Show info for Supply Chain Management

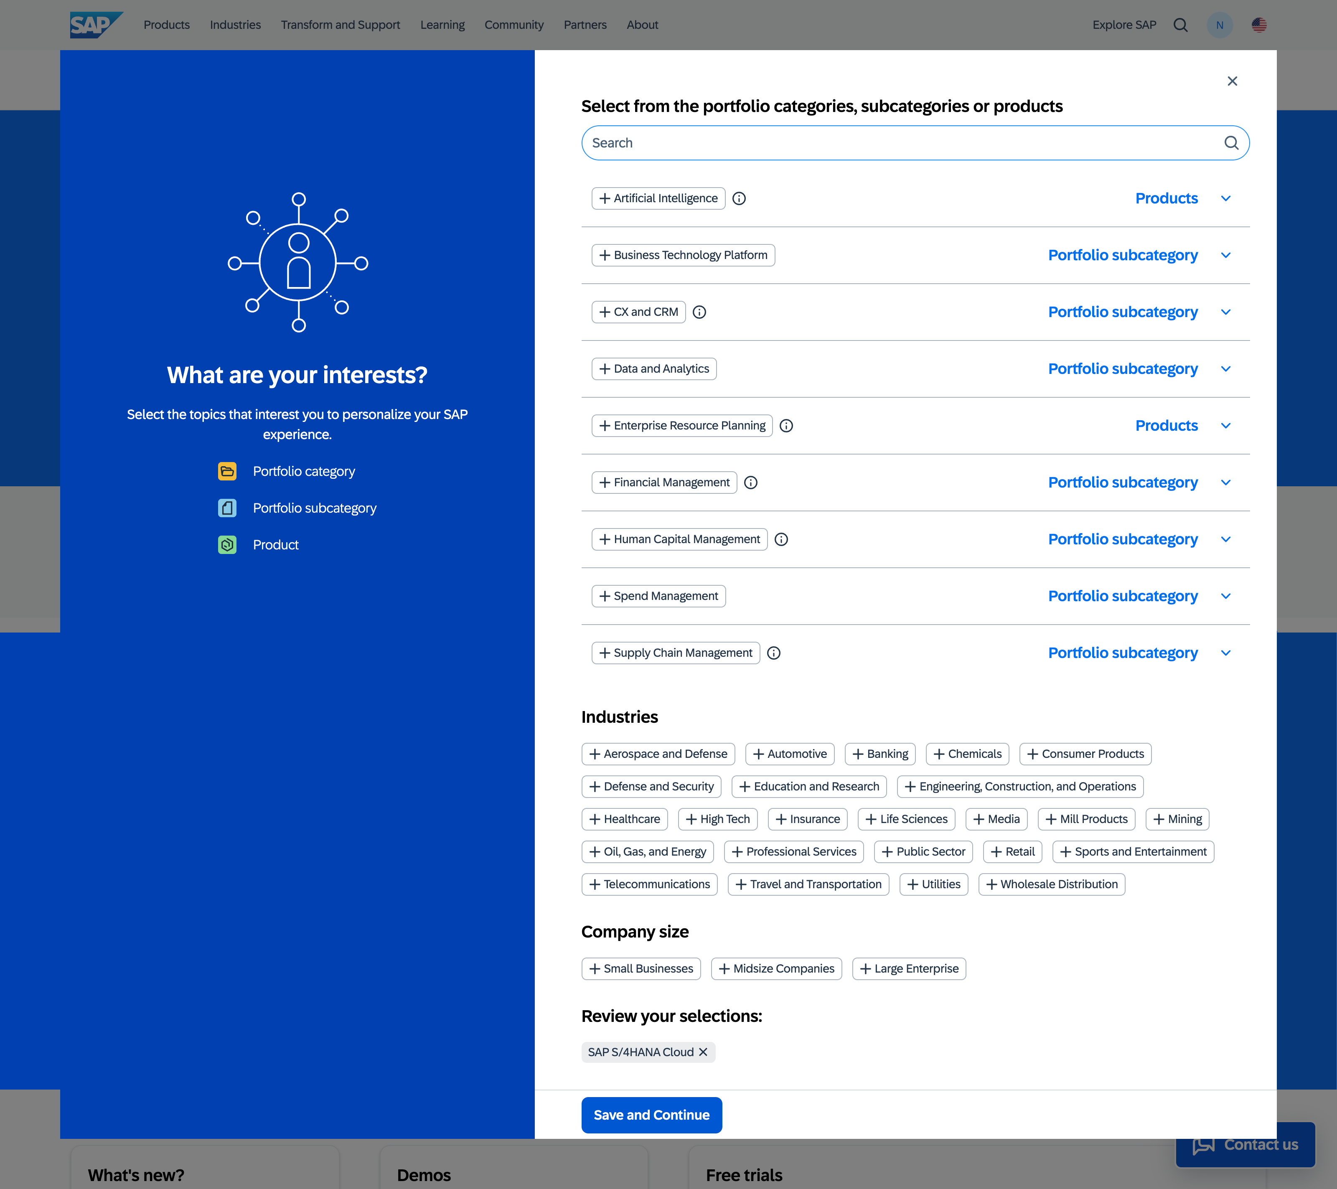773,653
